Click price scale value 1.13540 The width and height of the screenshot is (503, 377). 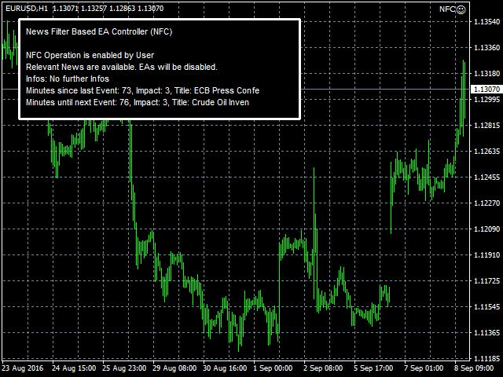[486, 22]
